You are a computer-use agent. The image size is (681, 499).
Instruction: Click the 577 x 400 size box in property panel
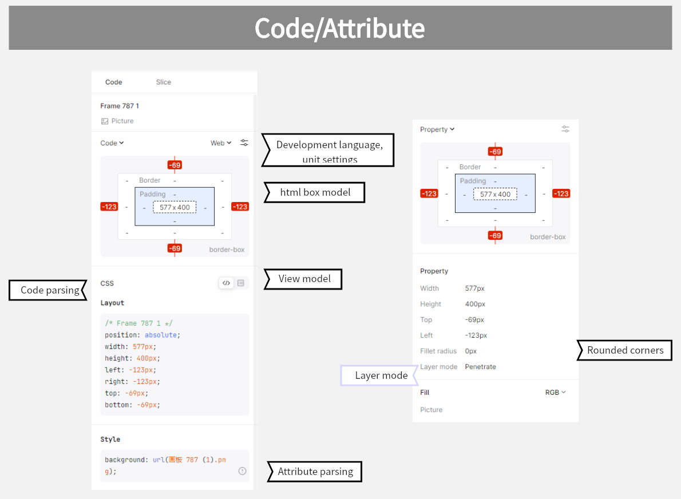pos(495,194)
